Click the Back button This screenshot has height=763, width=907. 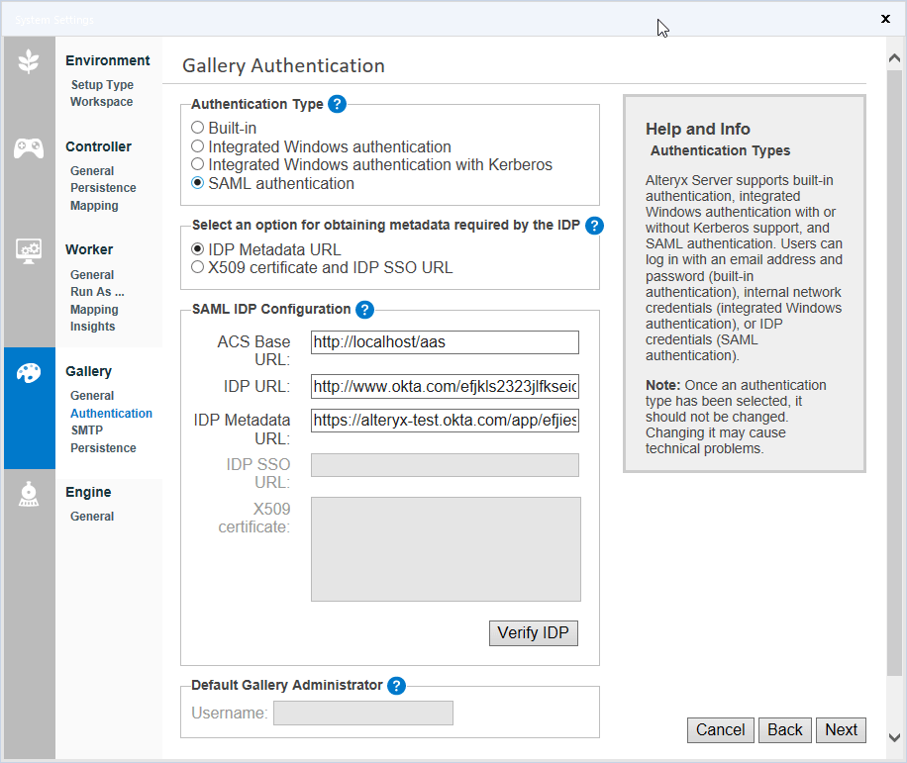[x=785, y=730]
